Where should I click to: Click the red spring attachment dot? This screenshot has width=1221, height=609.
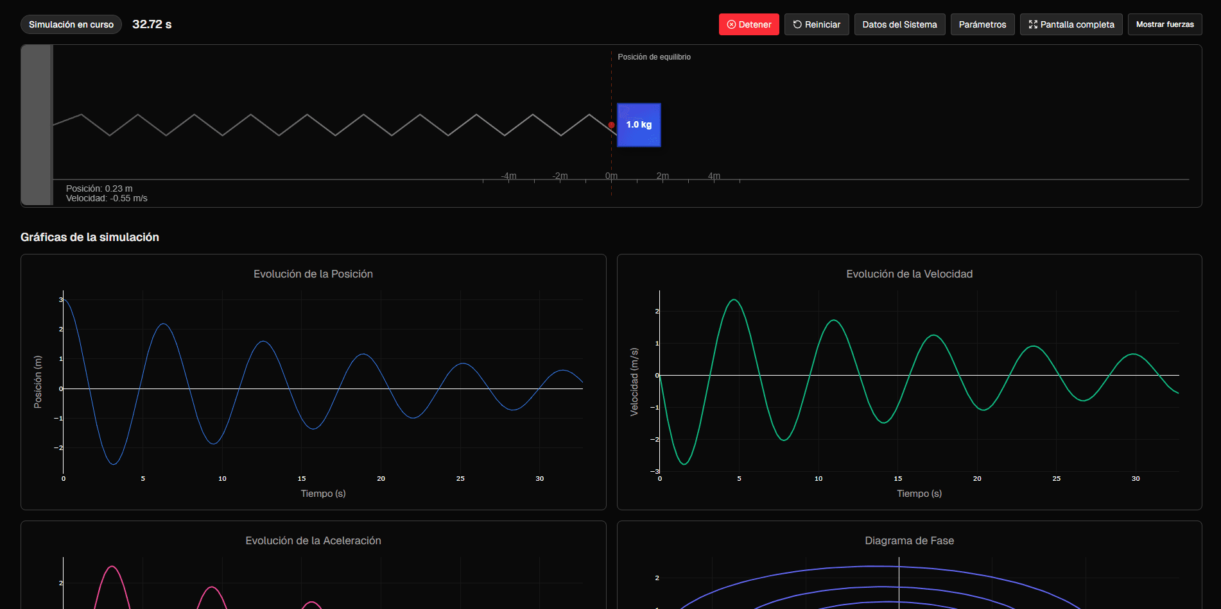(x=611, y=125)
